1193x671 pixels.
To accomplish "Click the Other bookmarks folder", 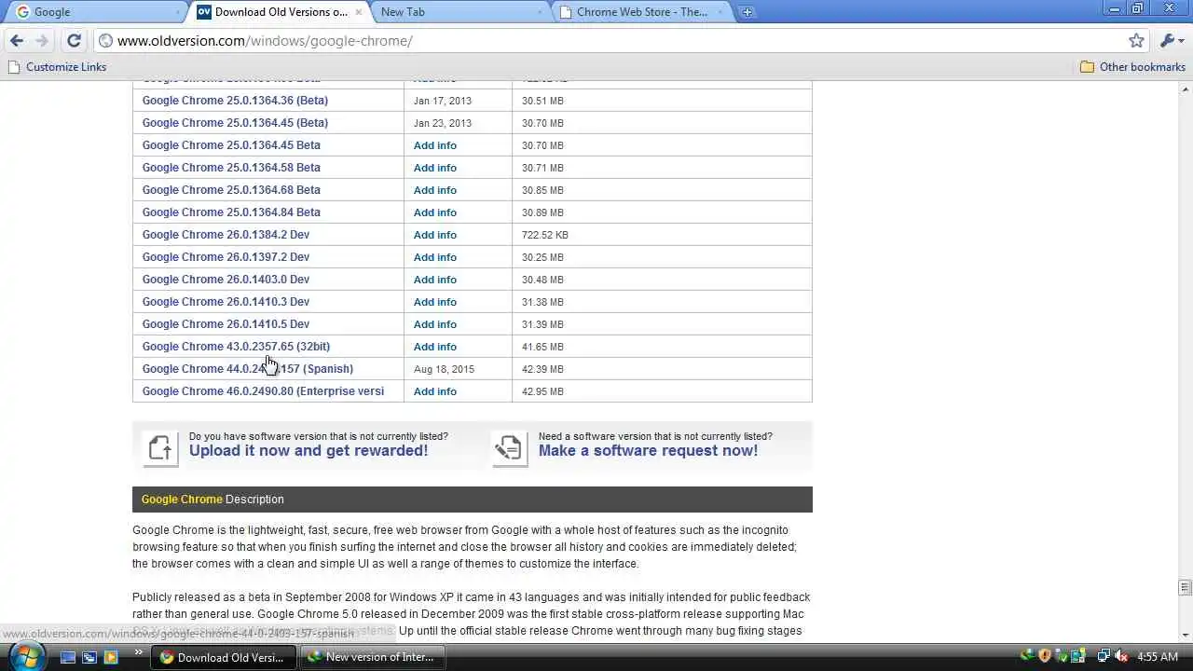I will [x=1132, y=67].
